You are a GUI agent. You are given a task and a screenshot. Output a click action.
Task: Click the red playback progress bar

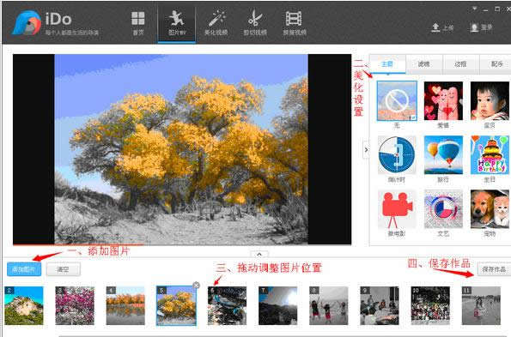click(x=78, y=244)
